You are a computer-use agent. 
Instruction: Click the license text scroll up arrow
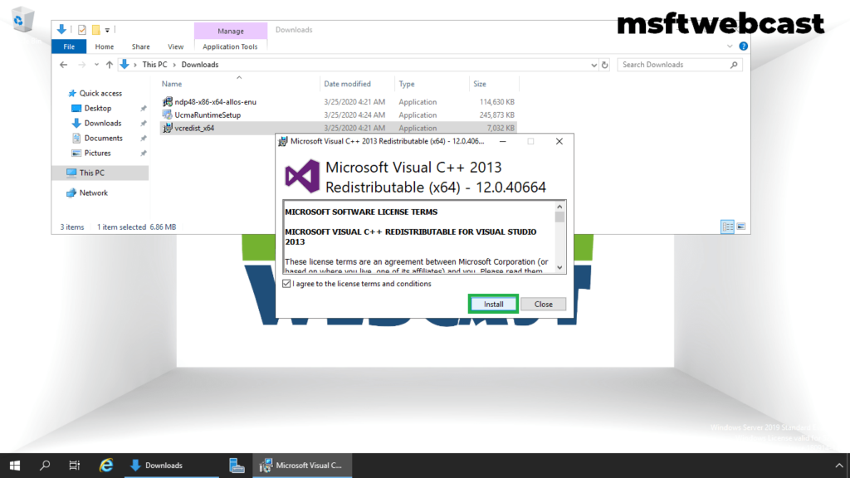[559, 207]
